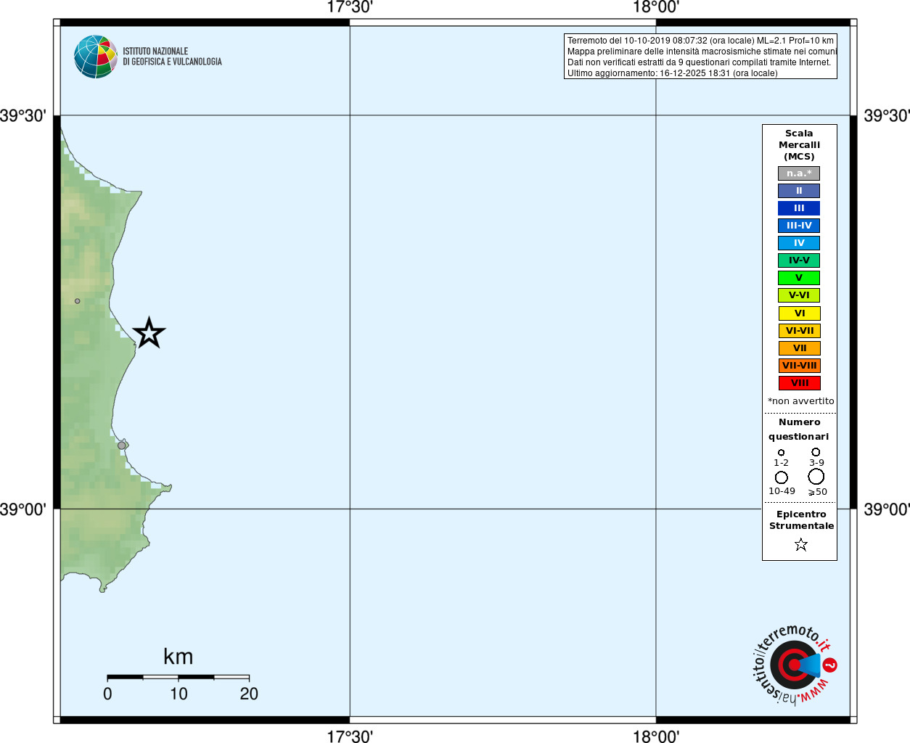The image size is (910, 743).
Task: Click the Epicentro Strumentale star in the legend
Action: pos(801,544)
